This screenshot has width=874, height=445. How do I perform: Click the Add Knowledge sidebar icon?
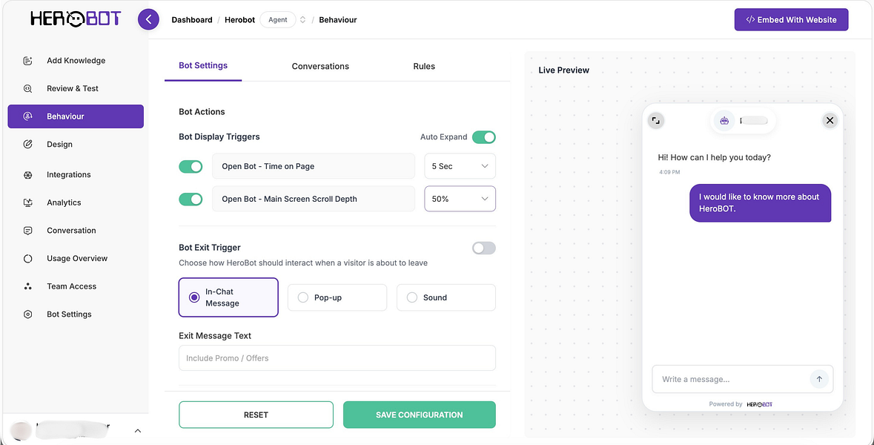(x=28, y=61)
